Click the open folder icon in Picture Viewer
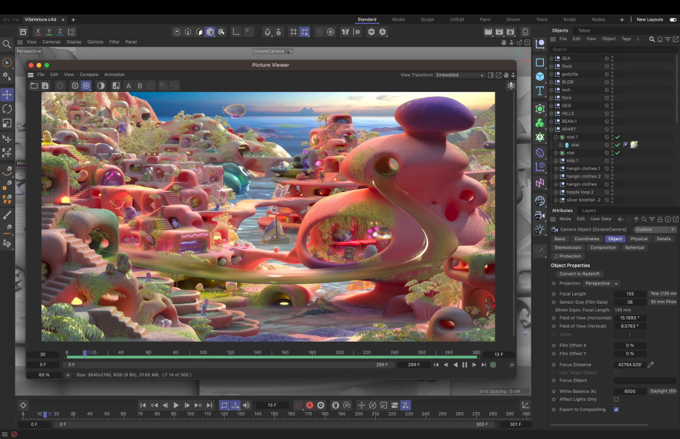Screen dimensions: 680x439 pyautogui.click(x=34, y=86)
